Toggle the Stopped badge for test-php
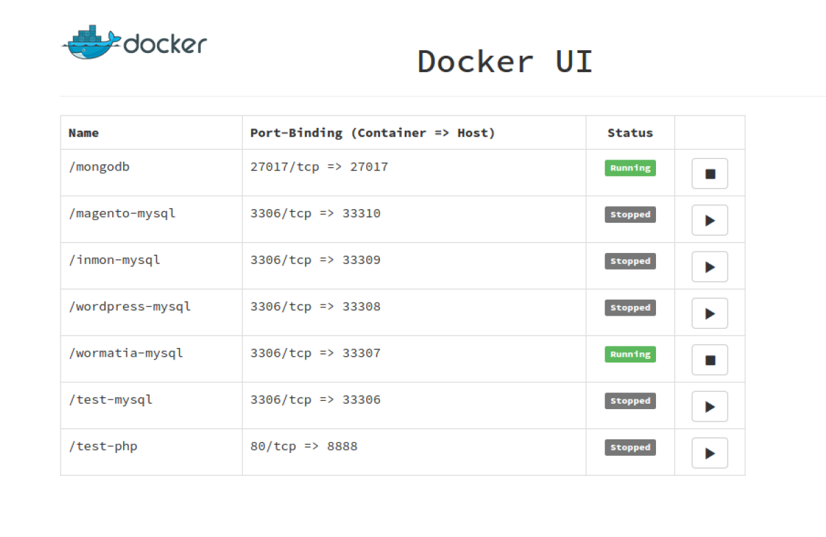Viewport: 826px width, 537px height. 630,447
